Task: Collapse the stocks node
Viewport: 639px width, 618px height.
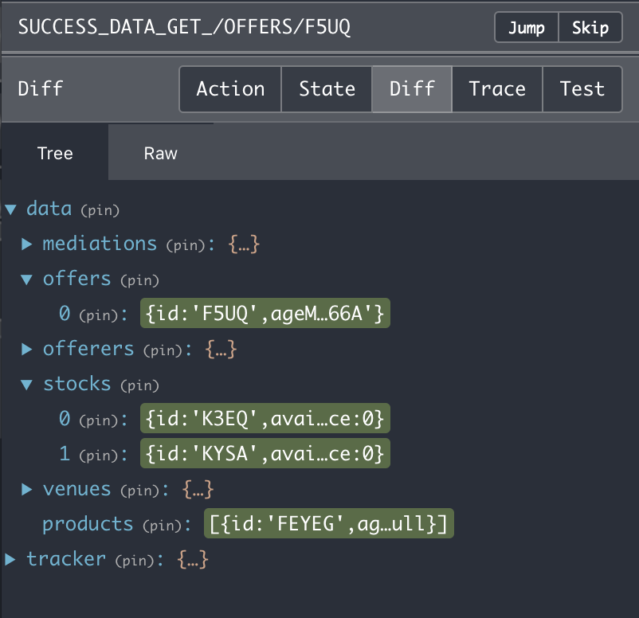Action: (x=25, y=383)
